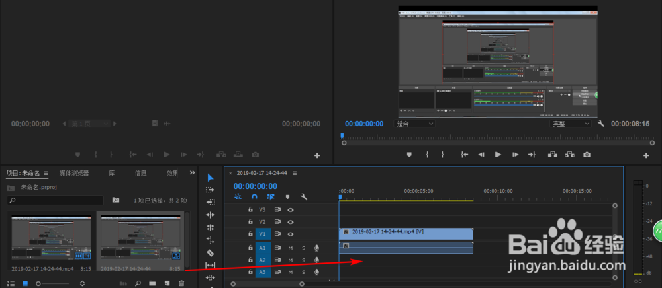662x288 pixels.
Task: Go to In point in Program Monitor
Action: [x=465, y=155]
